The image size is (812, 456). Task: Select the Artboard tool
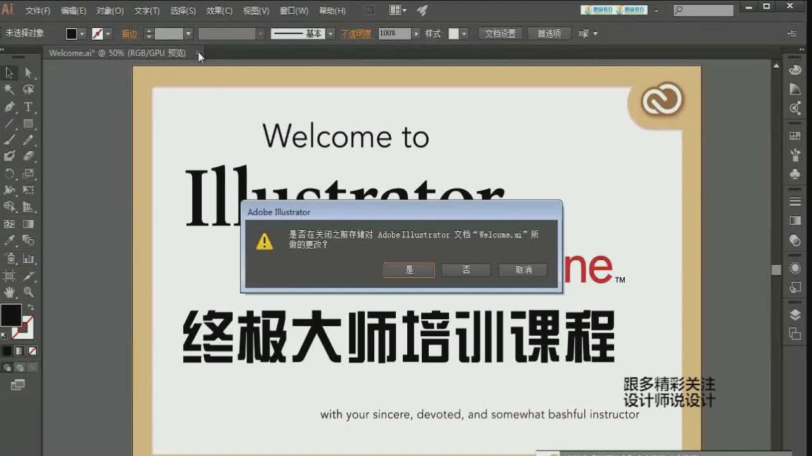(x=10, y=275)
